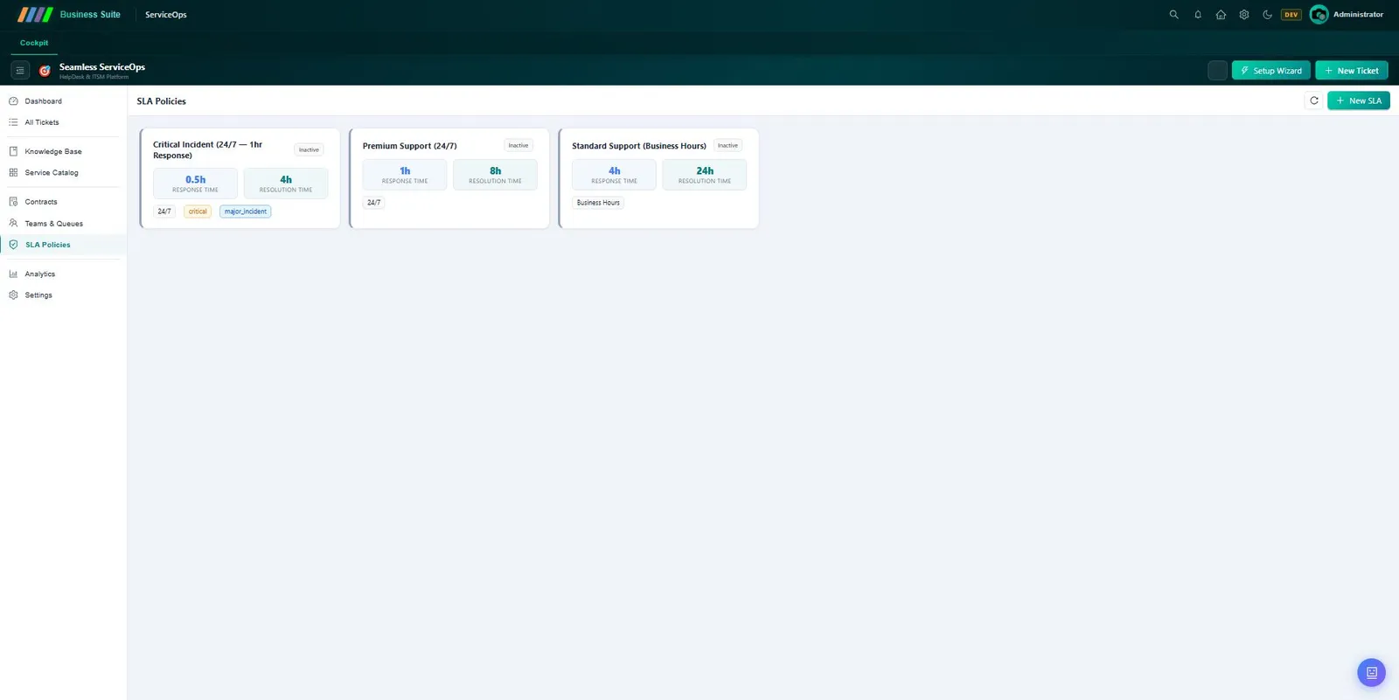The height and width of the screenshot is (700, 1399).
Task: Click the Business Suite brand link
Action: coord(90,15)
